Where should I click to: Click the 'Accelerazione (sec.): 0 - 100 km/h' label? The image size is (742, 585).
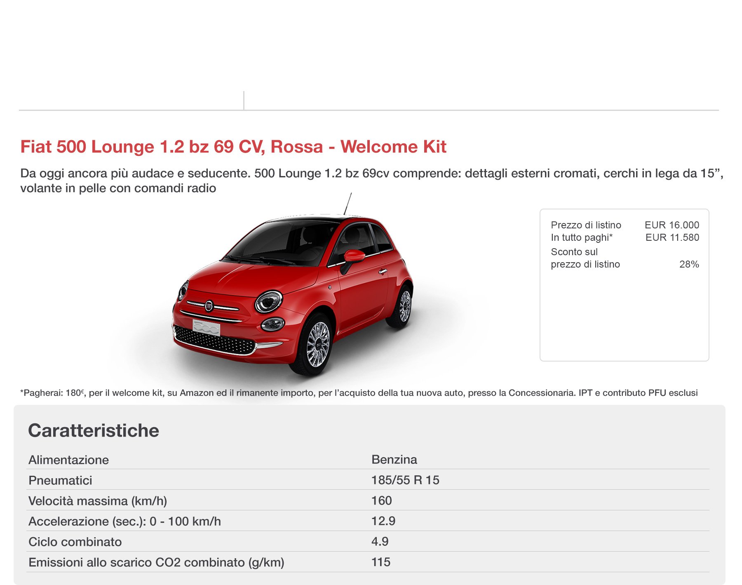click(x=124, y=522)
